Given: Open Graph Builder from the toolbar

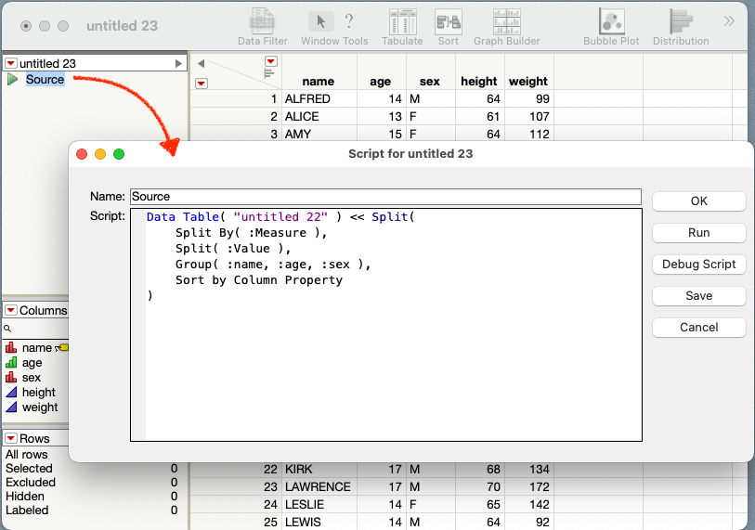Looking at the screenshot, I should pos(507,21).
